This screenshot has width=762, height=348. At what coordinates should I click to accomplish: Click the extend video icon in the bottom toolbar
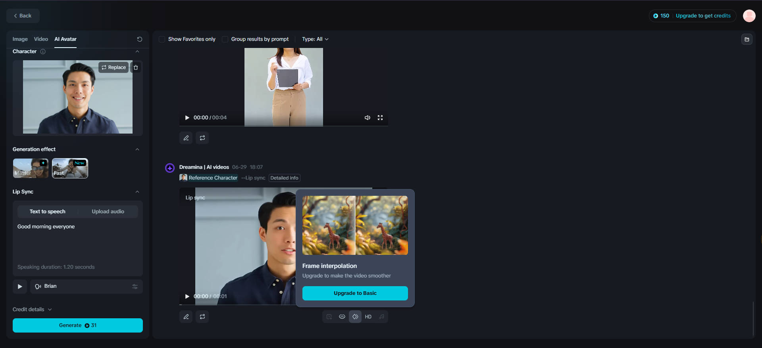(x=329, y=317)
